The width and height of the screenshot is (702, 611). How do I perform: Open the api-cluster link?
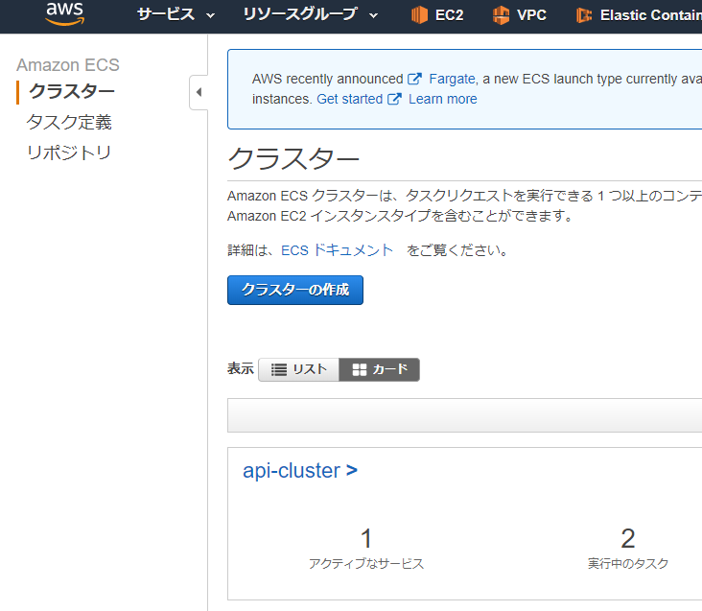[x=300, y=471]
